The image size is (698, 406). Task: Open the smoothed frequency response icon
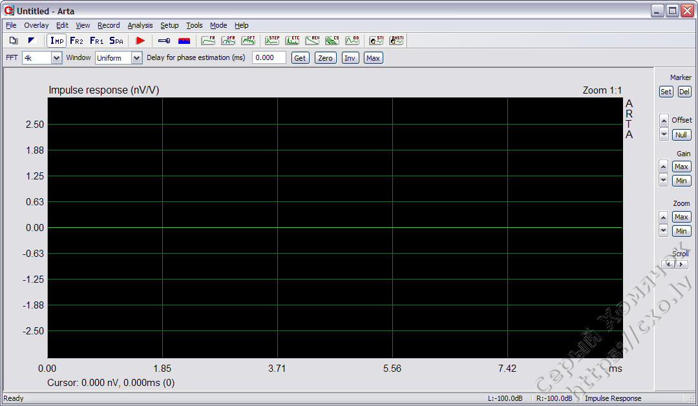click(x=208, y=40)
